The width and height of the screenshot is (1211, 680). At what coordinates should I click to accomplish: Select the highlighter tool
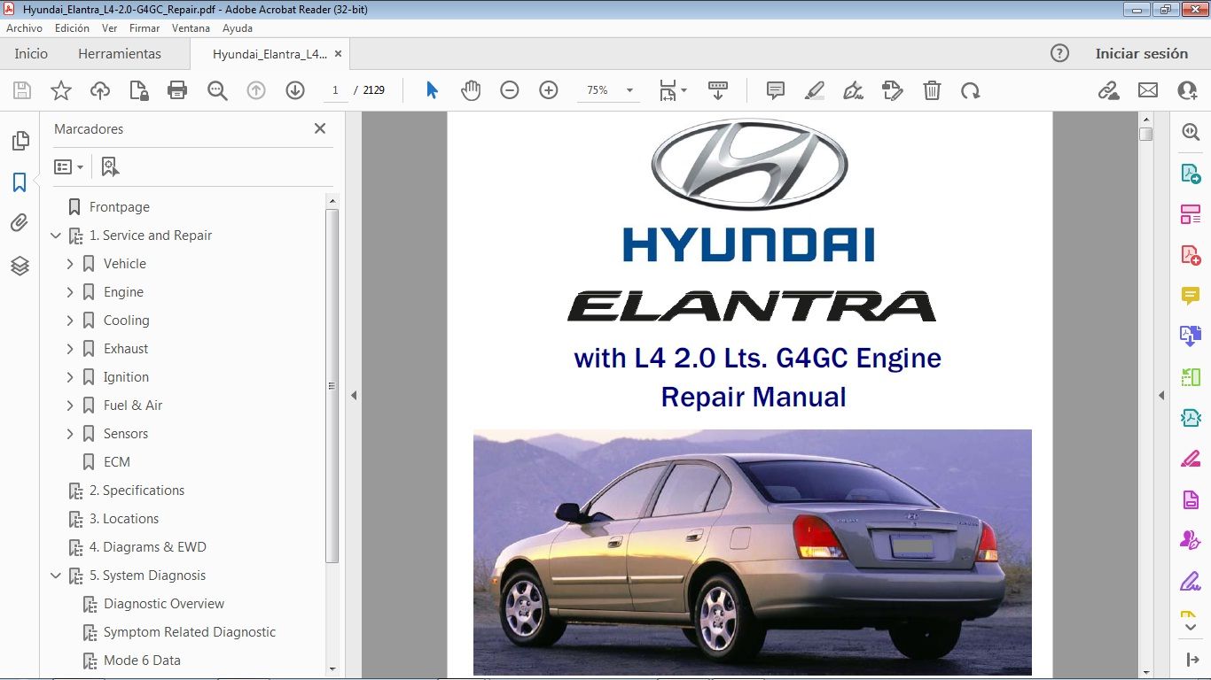click(x=815, y=90)
